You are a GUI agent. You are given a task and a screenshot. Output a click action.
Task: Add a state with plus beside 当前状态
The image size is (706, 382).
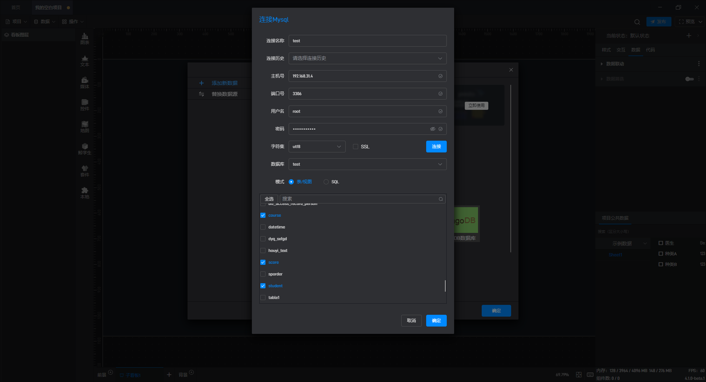tap(689, 35)
